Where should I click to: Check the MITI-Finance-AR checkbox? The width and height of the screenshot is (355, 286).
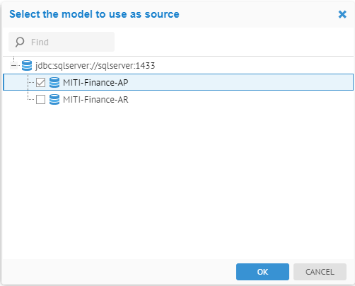40,100
